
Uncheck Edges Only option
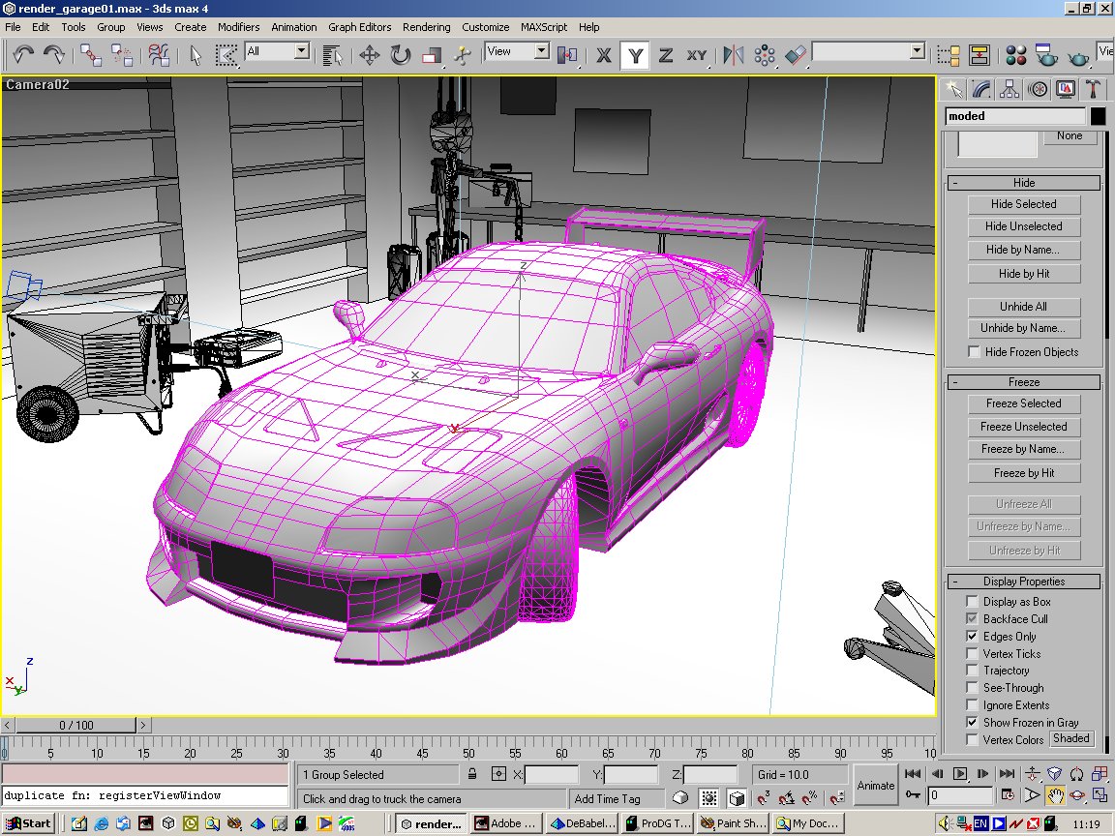click(x=973, y=637)
